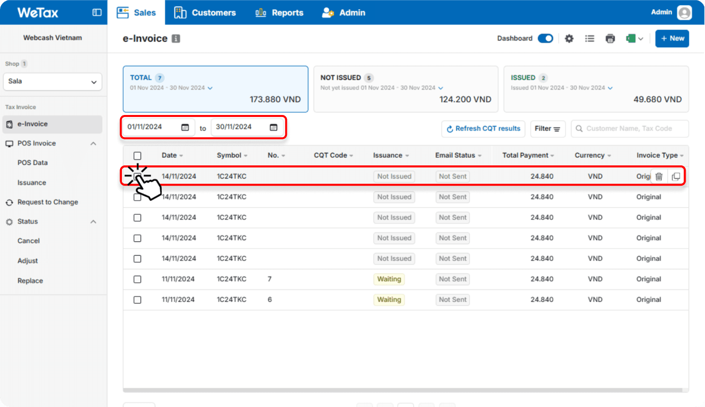Viewport: 705px width, 407px height.
Task: Sort by the Symbol column header
Action: (232, 156)
